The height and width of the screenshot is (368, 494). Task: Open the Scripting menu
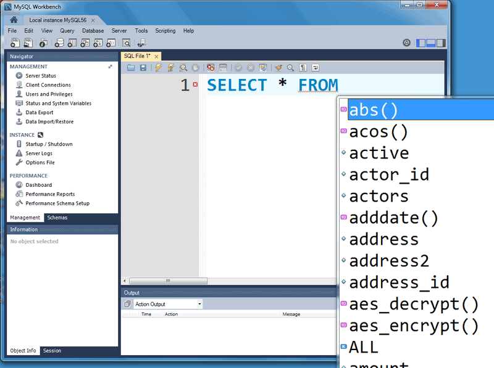coord(165,30)
